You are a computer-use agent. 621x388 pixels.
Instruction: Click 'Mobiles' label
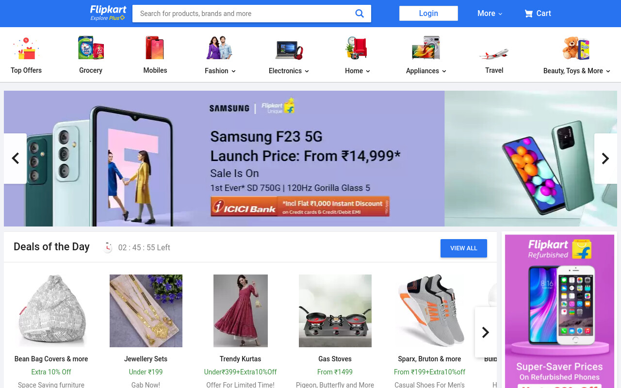(155, 70)
